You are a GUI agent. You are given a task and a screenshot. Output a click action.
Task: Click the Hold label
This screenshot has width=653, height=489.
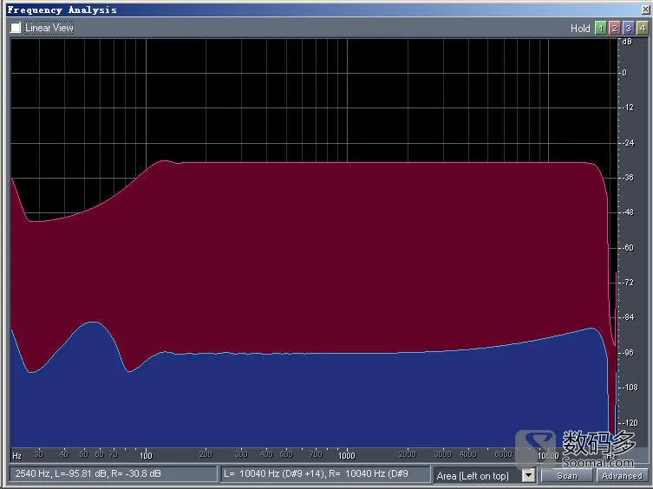(580, 29)
